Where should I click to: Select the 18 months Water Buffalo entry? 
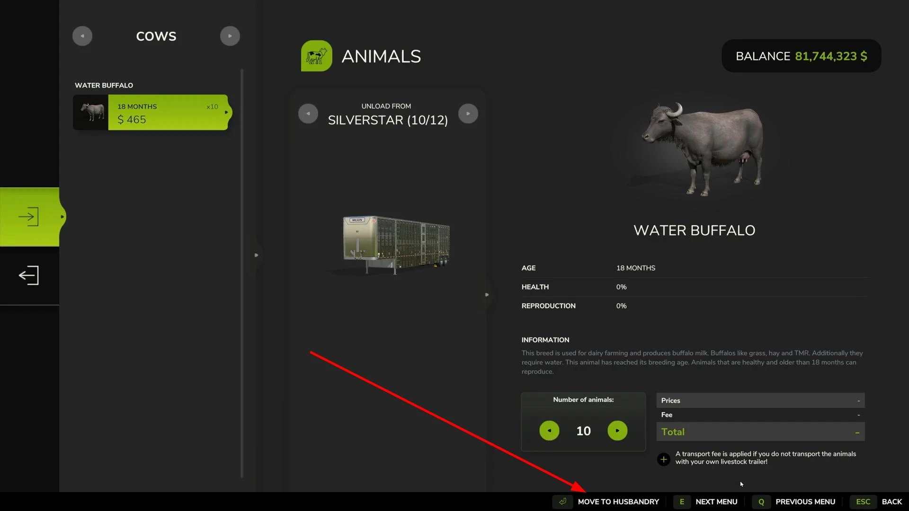click(x=151, y=113)
